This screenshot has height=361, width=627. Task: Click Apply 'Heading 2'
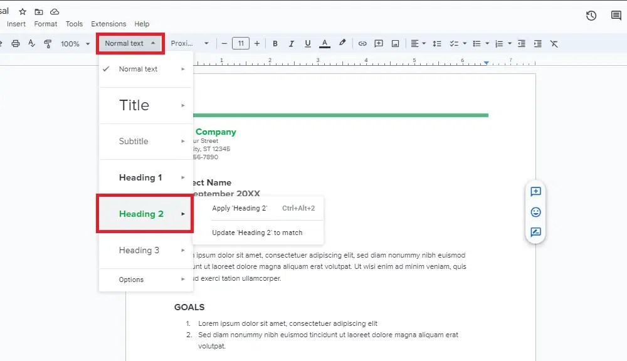coord(239,208)
